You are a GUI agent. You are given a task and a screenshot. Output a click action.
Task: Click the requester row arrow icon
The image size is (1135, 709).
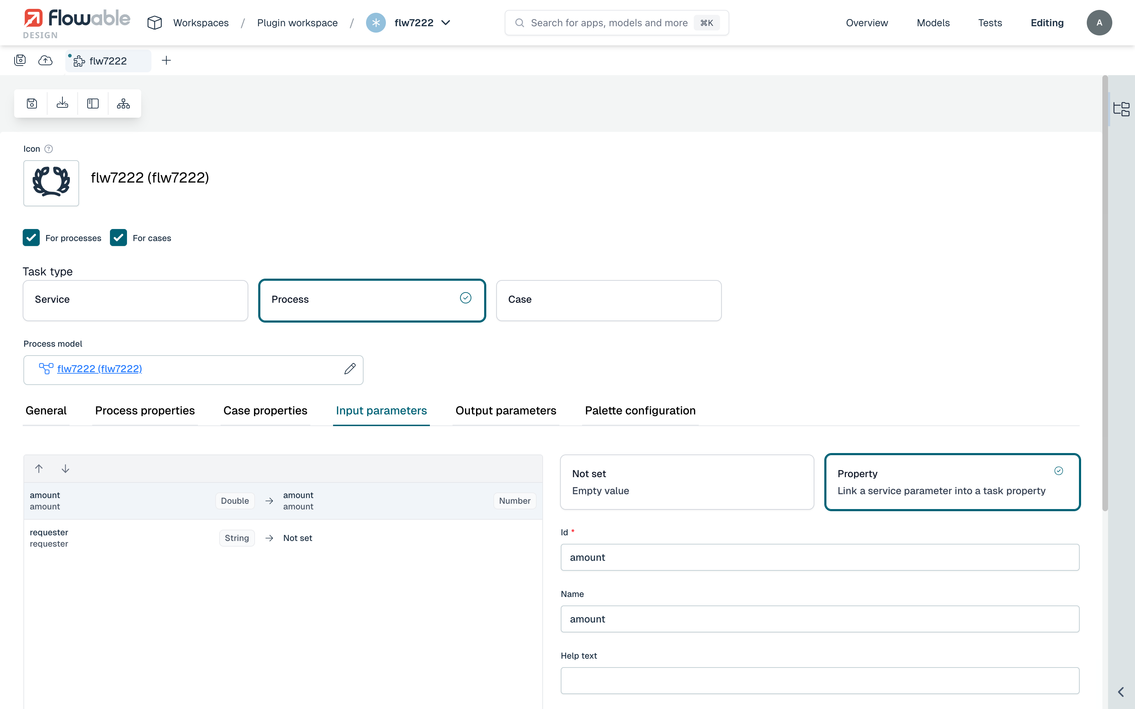[x=269, y=538]
